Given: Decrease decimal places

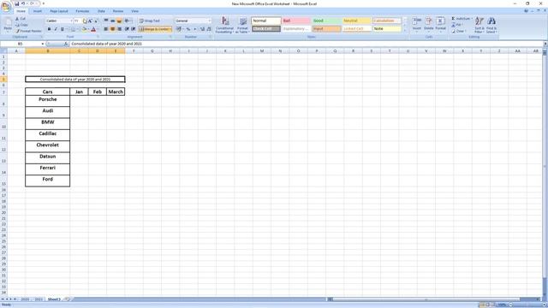Looking at the screenshot, I should click(209, 29).
